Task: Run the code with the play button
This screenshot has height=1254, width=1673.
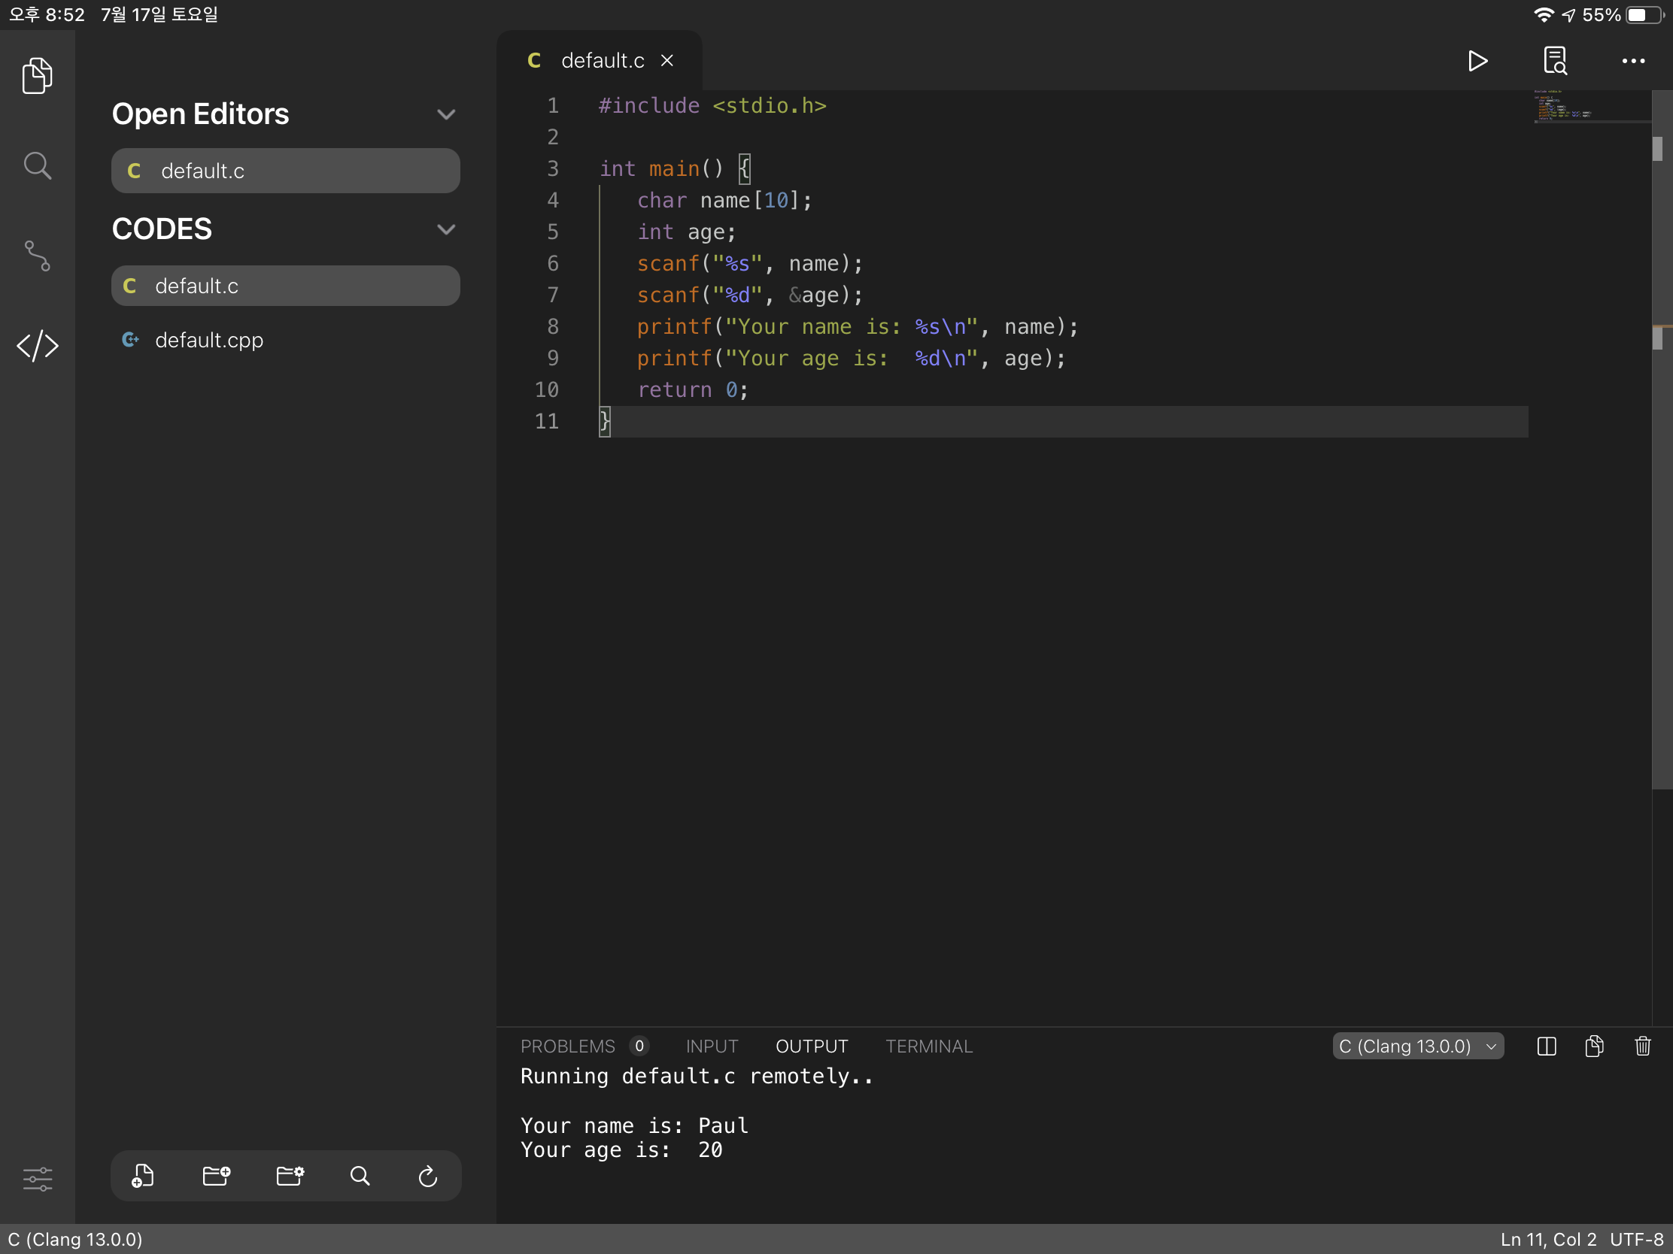Action: click(1477, 60)
